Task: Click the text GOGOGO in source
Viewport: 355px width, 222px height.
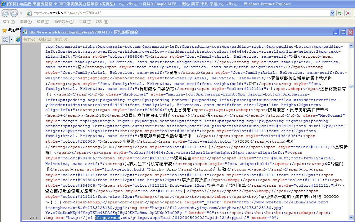Action: (x=331, y=197)
